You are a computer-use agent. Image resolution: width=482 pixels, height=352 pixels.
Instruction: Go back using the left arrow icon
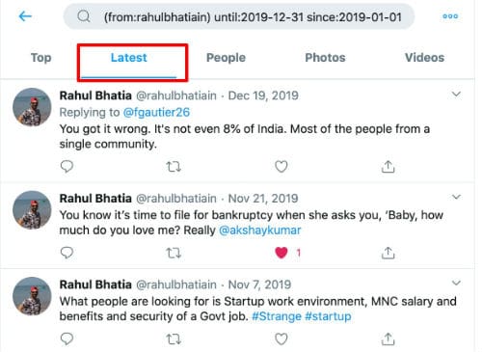[x=25, y=16]
